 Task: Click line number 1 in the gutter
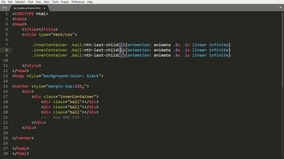point(7,14)
